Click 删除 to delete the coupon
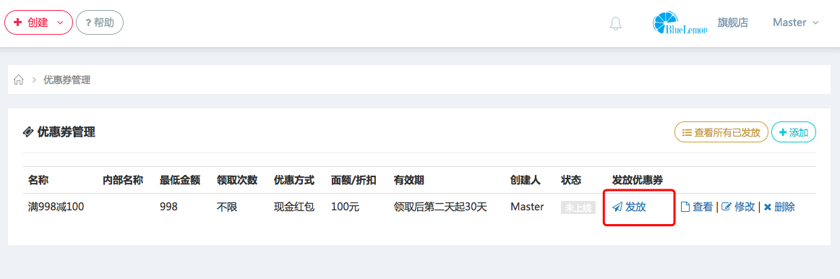 [x=779, y=207]
